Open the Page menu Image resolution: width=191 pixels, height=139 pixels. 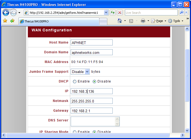(x=158, y=21)
